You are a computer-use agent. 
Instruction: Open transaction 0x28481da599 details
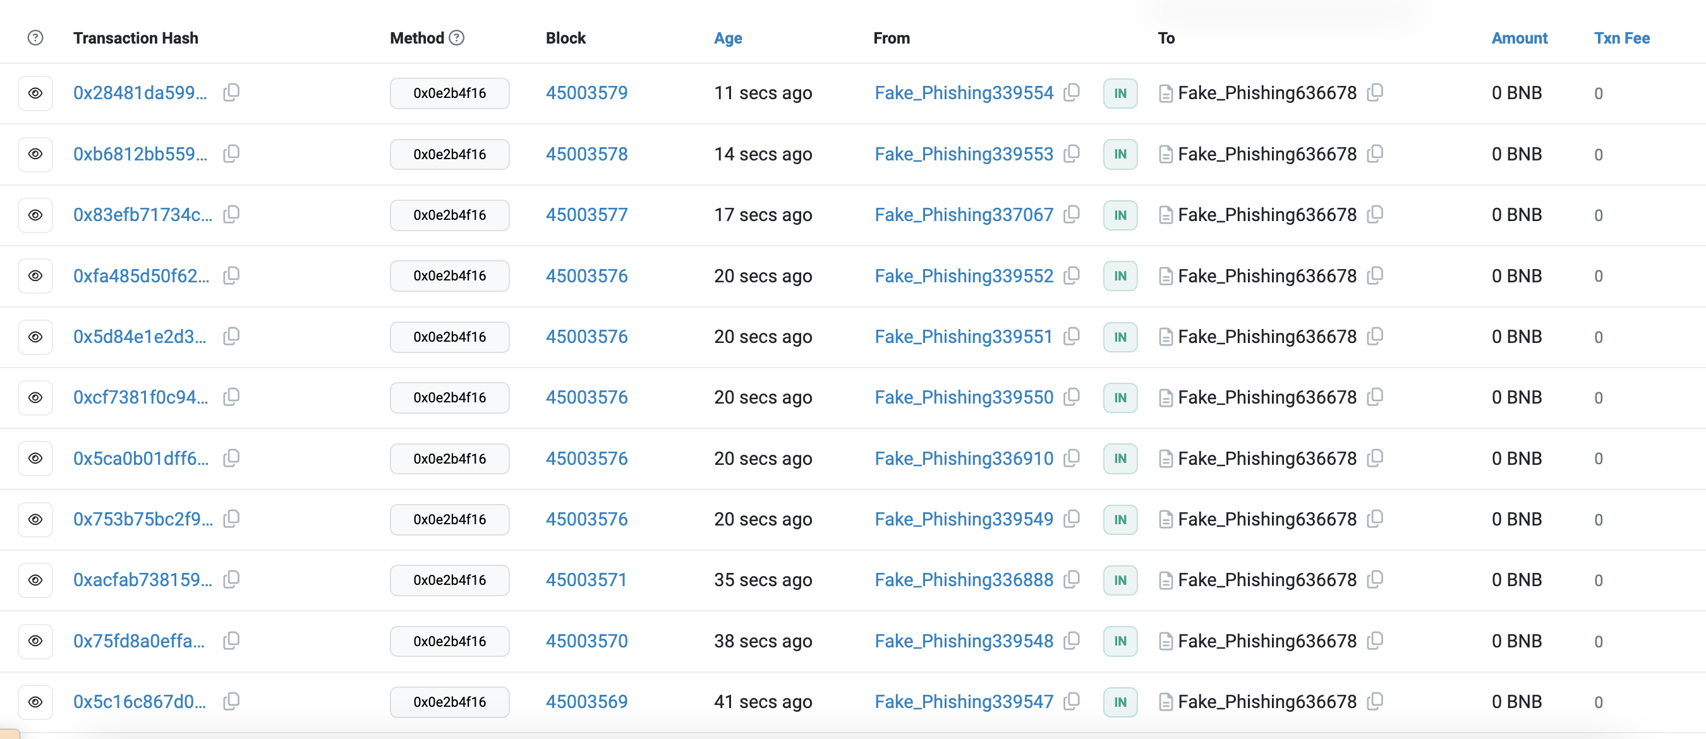pyautogui.click(x=140, y=93)
